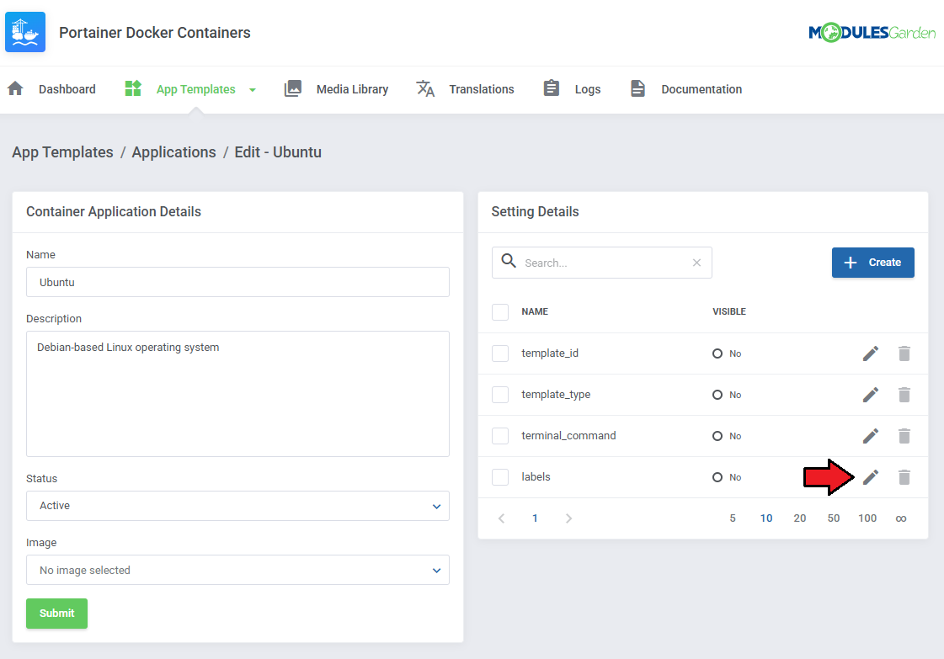Click Applications breadcrumb link
Viewport: 944px width, 659px height.
click(174, 152)
